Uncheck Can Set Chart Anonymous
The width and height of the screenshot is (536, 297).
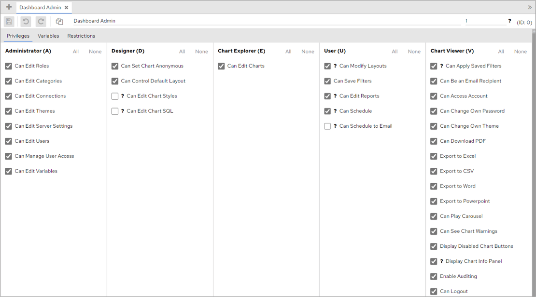coord(115,66)
